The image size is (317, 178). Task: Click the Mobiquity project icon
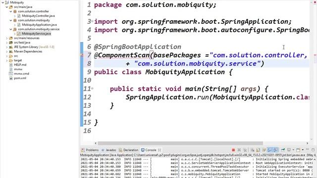(x=7, y=2)
